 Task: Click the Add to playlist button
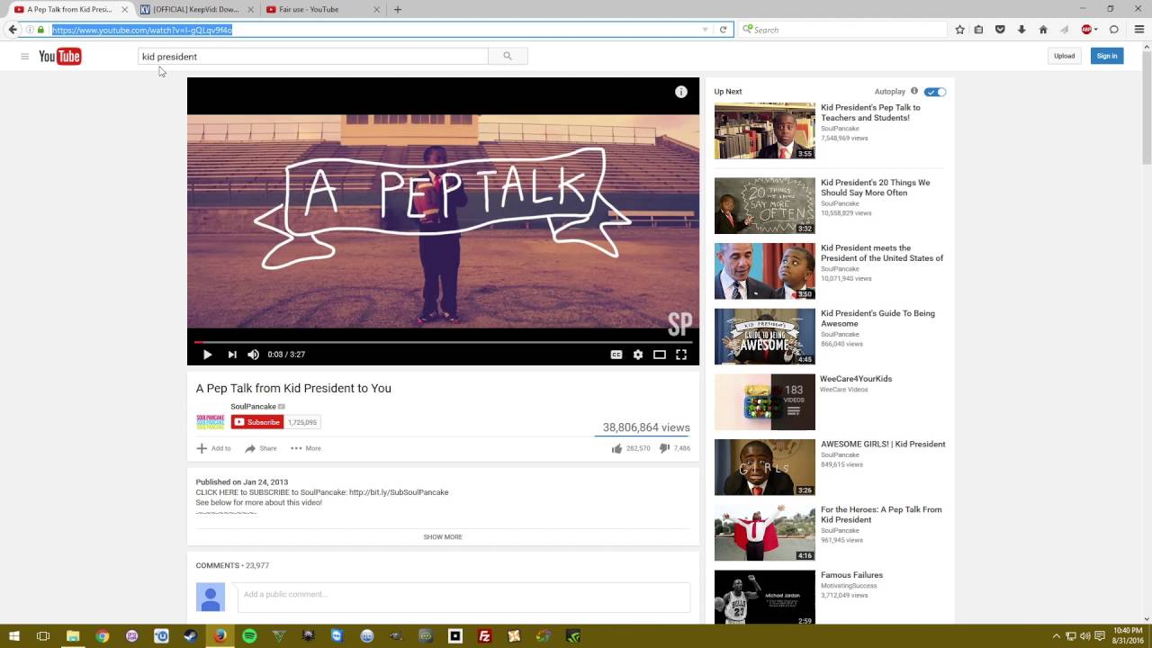[214, 448]
